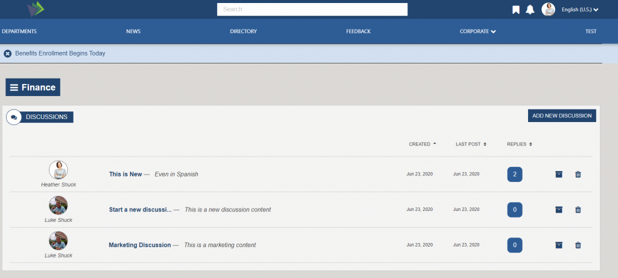This screenshot has height=278, width=618.
Task: Open the 'Marketing Discussion' link
Action: (139, 245)
